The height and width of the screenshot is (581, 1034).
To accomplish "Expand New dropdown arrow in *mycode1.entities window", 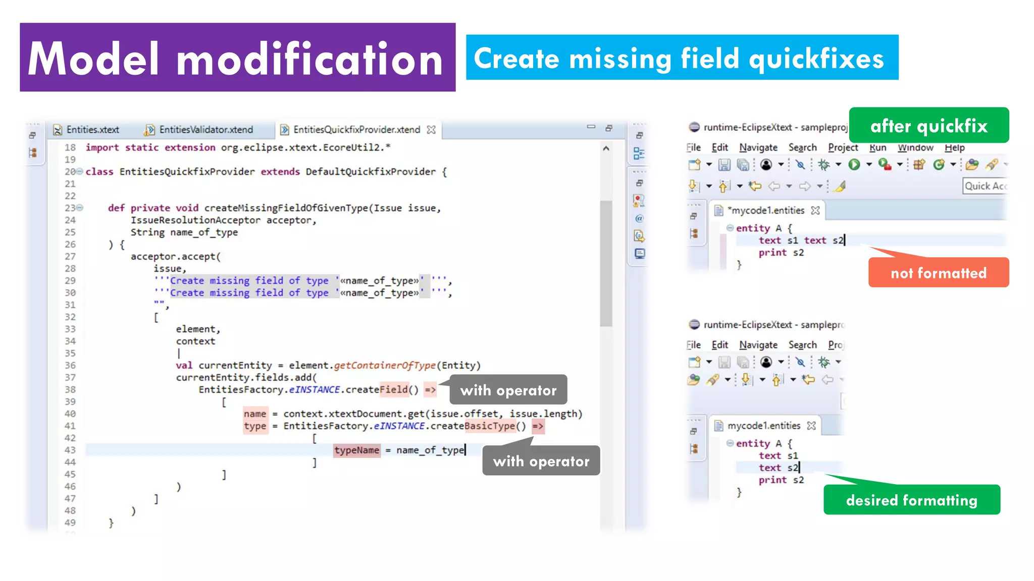I will [709, 164].
